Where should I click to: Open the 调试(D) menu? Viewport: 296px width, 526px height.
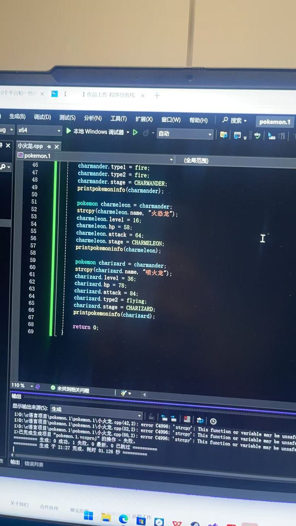tap(42, 117)
